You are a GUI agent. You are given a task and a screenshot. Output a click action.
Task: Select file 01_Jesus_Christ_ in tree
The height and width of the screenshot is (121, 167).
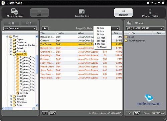[27, 57]
